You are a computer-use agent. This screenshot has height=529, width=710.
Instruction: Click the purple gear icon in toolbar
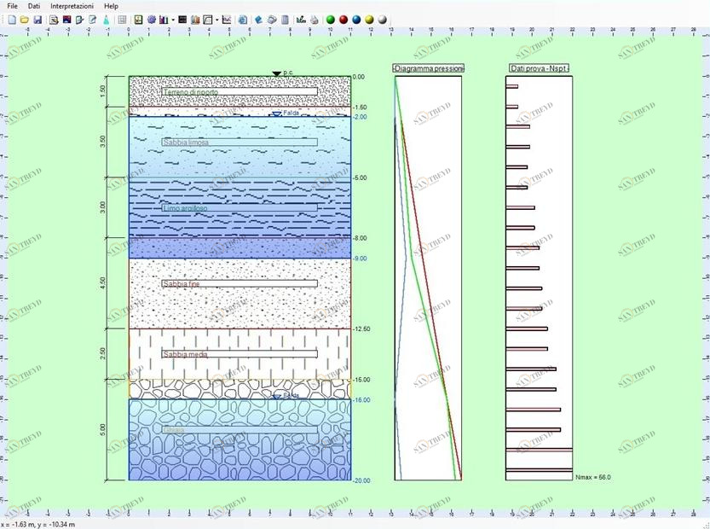tap(152, 19)
